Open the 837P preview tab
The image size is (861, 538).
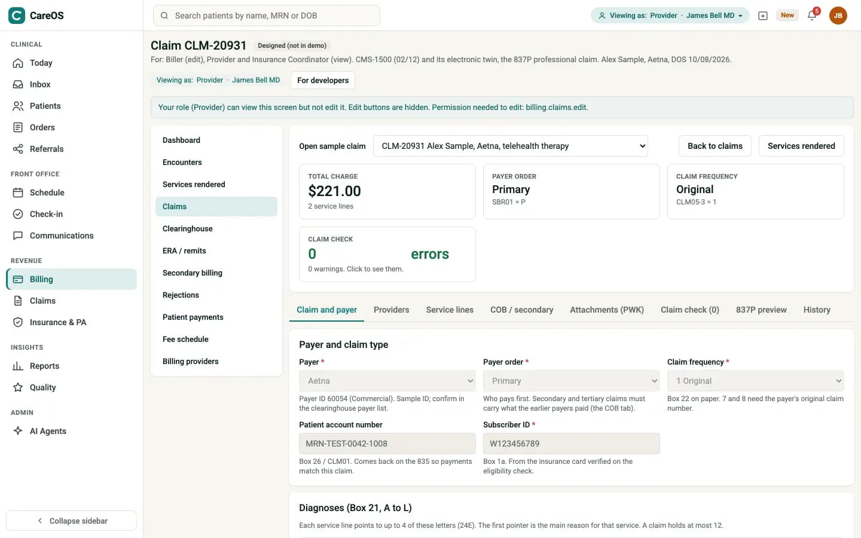click(761, 310)
